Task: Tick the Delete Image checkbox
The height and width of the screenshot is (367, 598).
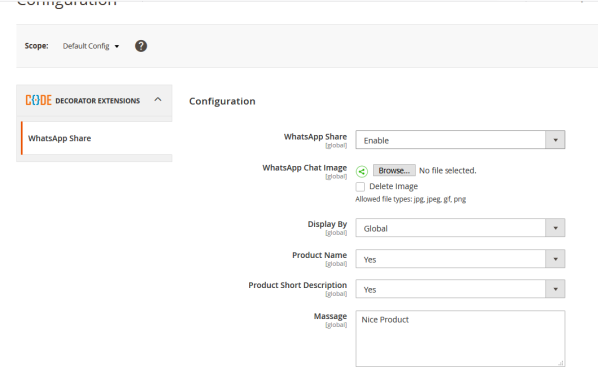Action: (x=360, y=187)
